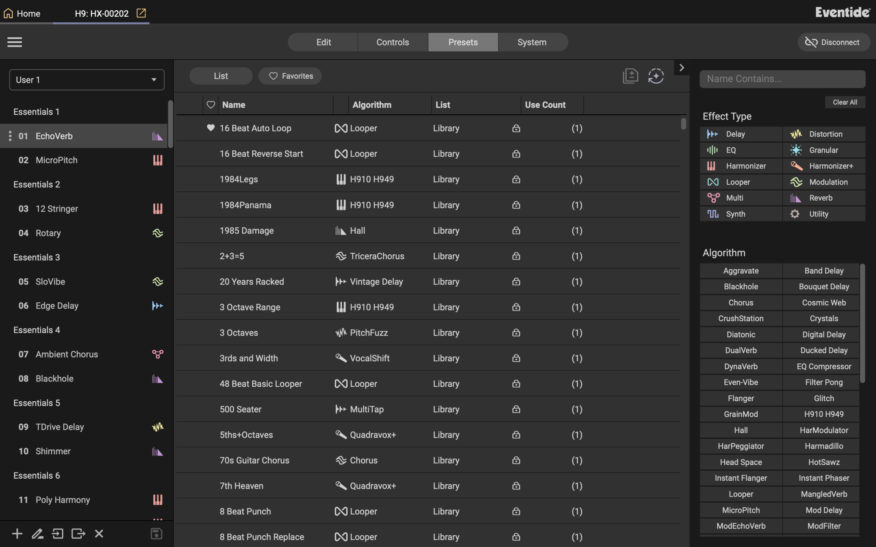Click the delay icon beside Edge Delay
The image size is (876, 547).
click(158, 306)
